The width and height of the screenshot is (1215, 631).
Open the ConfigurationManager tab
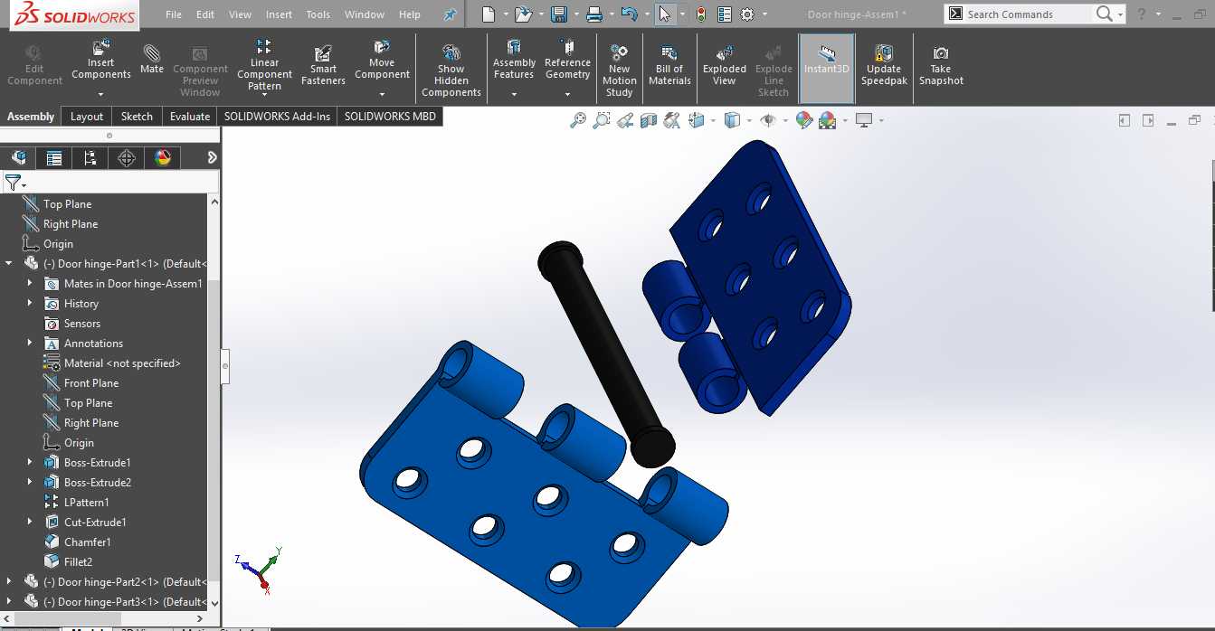tap(90, 157)
